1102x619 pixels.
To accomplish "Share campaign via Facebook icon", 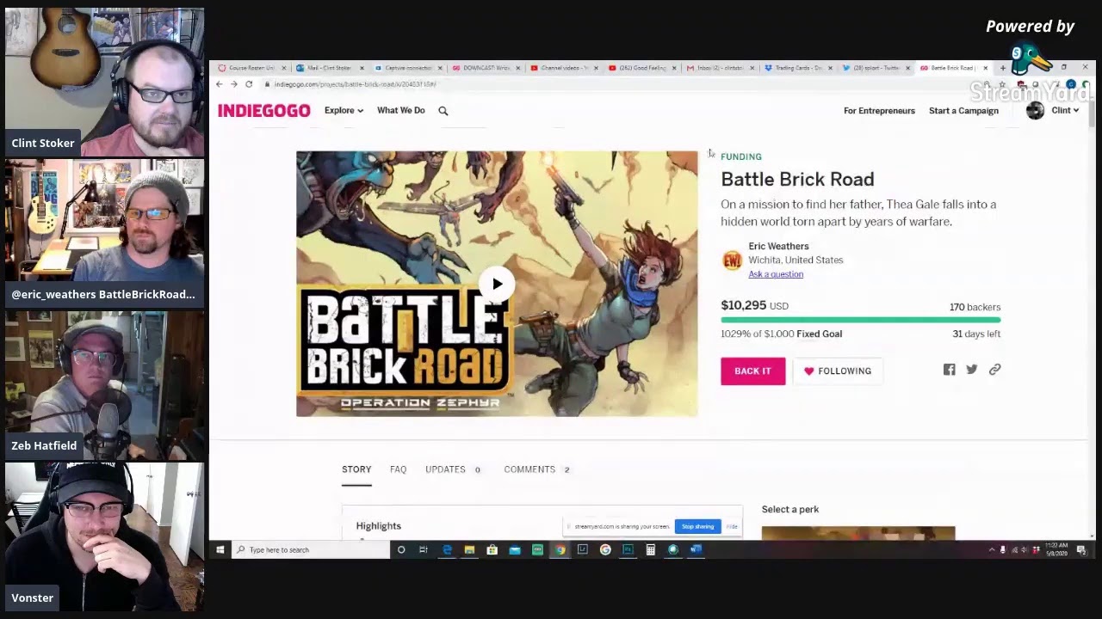I will (949, 370).
